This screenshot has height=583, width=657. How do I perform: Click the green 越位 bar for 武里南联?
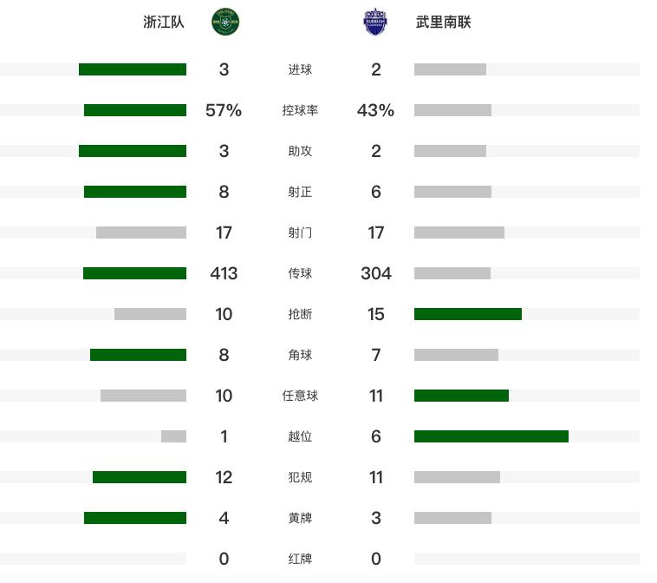[x=491, y=436]
